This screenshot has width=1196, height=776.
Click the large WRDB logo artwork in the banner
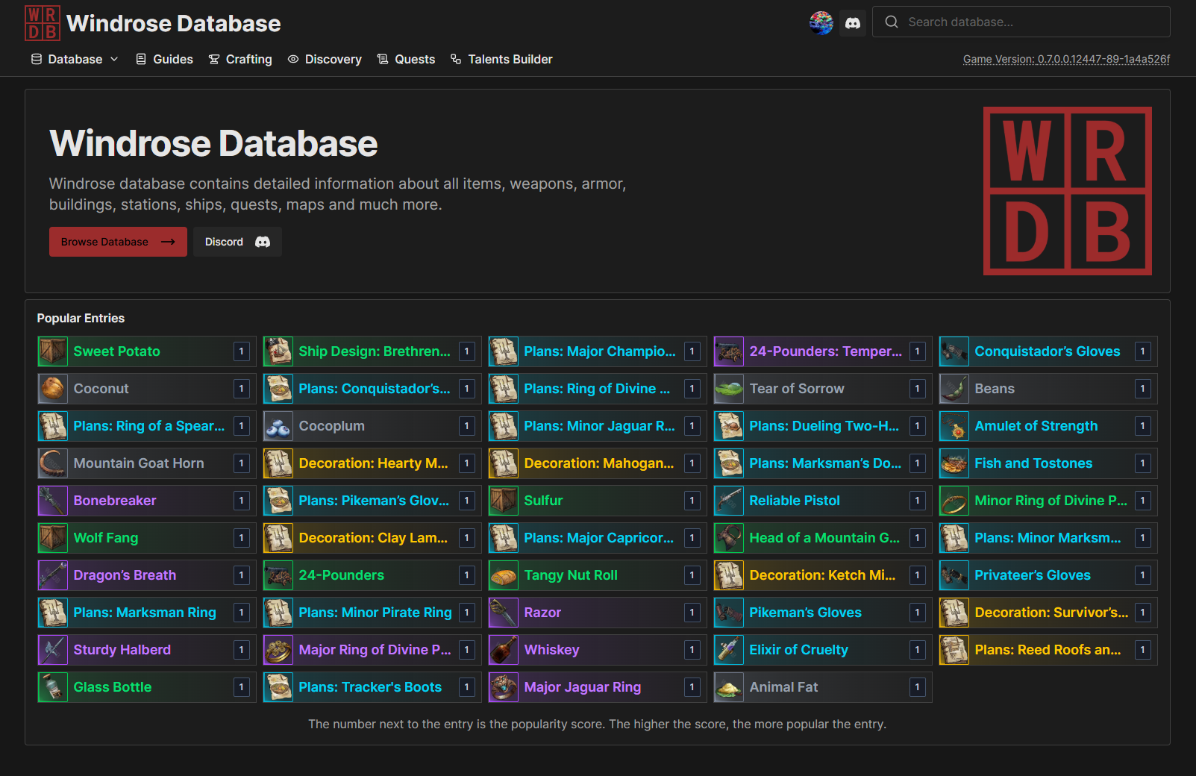(x=1066, y=190)
